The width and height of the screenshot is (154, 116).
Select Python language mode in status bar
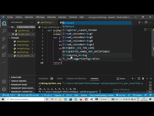click(x=84, y=95)
